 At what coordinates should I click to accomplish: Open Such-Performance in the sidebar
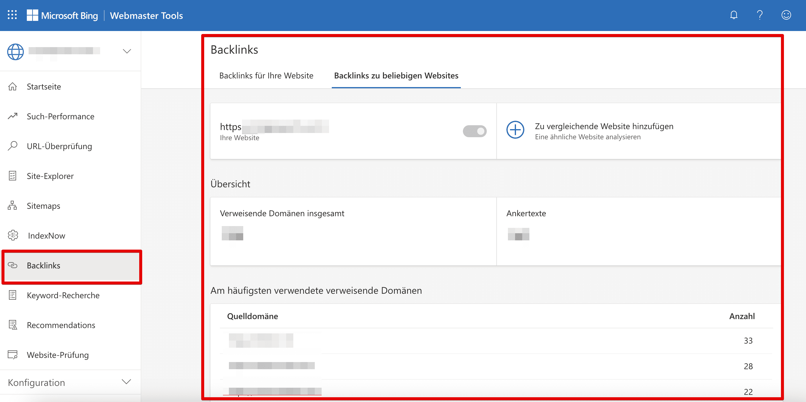click(70, 116)
